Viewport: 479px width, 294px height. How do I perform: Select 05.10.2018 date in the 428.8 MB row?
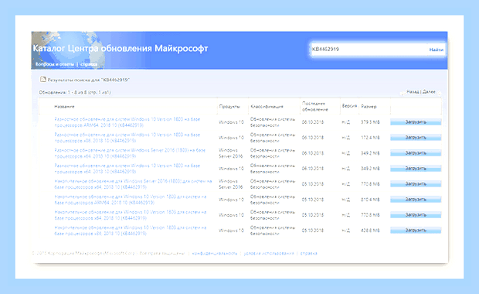[x=313, y=231]
